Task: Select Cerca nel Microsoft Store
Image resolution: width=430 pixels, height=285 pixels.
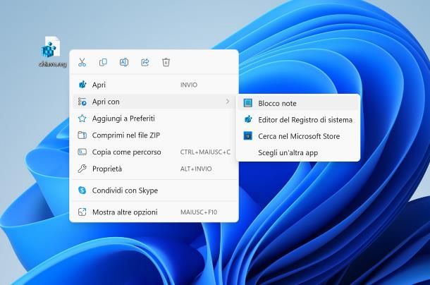Action: (x=298, y=136)
